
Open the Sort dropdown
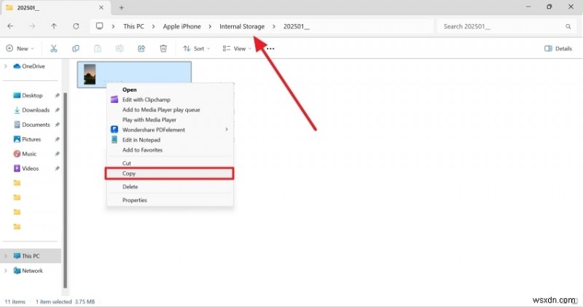pos(196,48)
